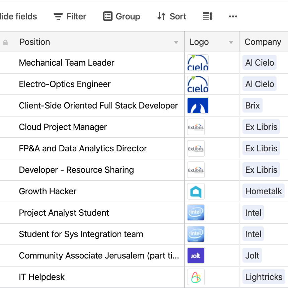This screenshot has width=288, height=288.
Task: Select the Al Cielo company tag
Action: [259, 63]
